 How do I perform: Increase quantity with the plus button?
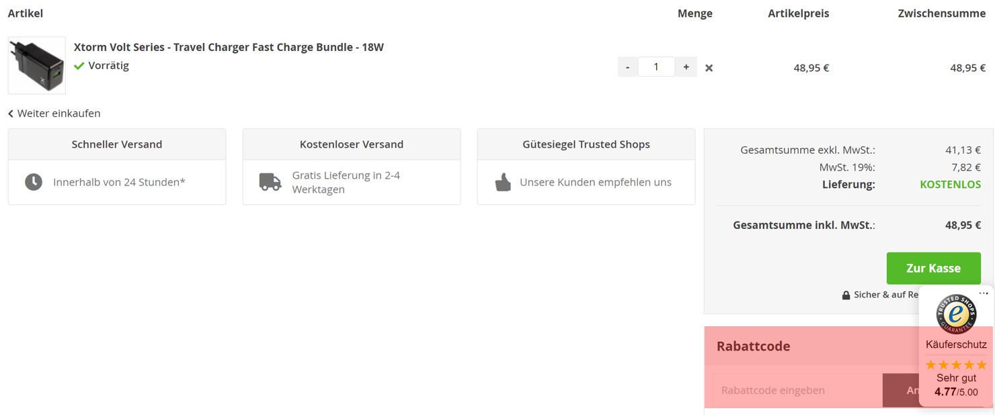(686, 66)
